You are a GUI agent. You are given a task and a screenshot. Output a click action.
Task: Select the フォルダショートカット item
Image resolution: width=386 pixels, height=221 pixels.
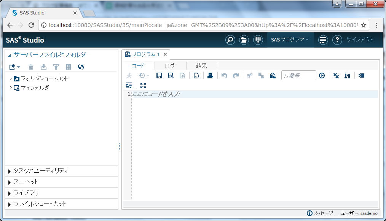click(44, 78)
